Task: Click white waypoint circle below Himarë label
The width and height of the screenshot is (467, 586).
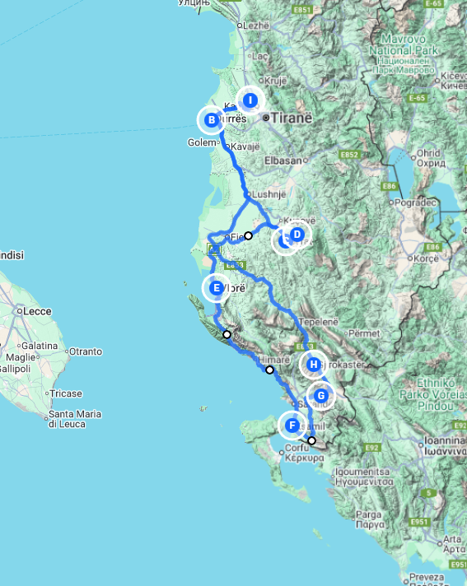Action: [269, 370]
